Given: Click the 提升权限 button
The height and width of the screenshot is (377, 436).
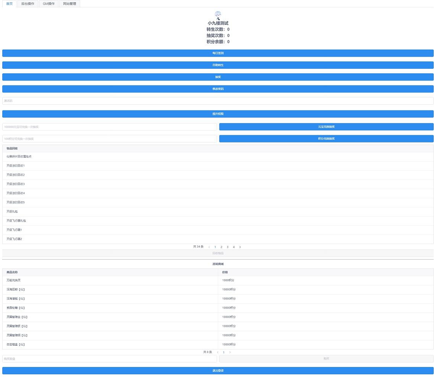Looking at the screenshot, I should pyautogui.click(x=218, y=114).
